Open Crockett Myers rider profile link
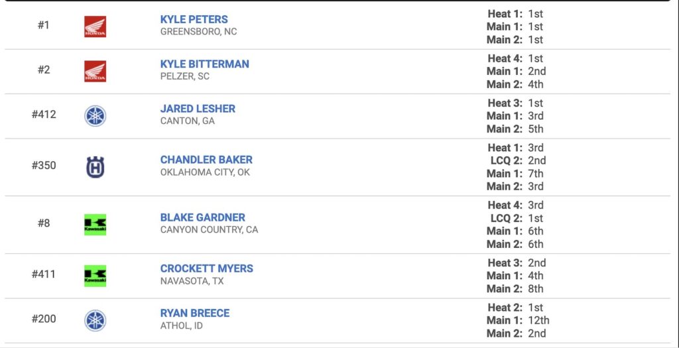679x348 pixels. 207,268
